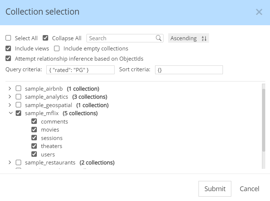Select the sample_geospatial database checkbox
Viewport: 270px width, 201px height.
(19, 105)
